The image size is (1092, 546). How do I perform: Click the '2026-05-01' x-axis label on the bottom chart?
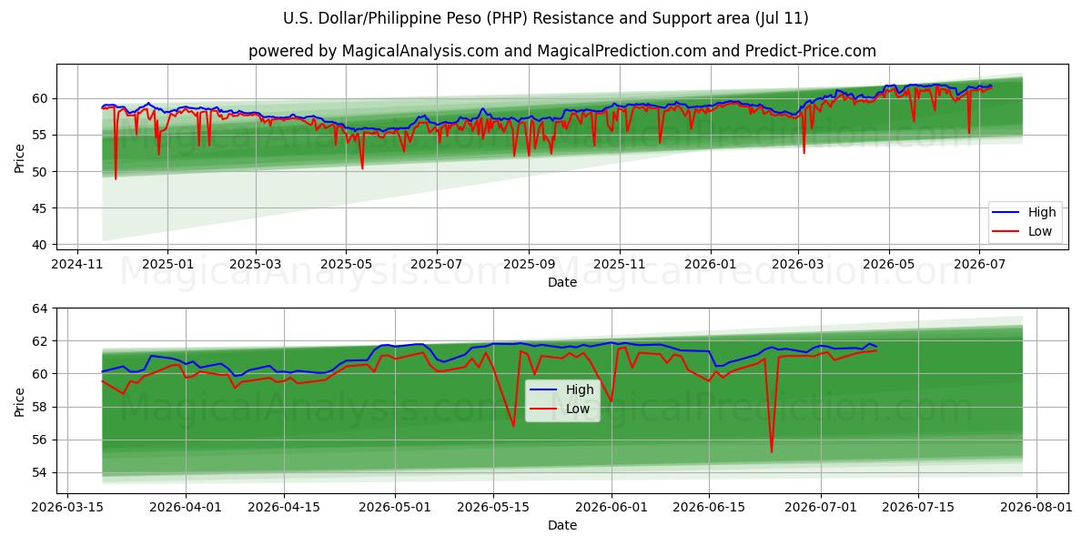396,510
